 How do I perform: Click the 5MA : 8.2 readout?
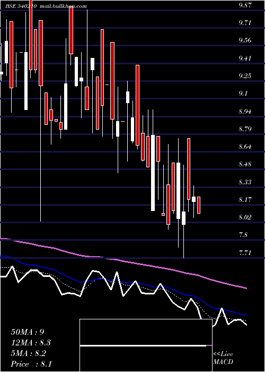pyautogui.click(x=29, y=353)
